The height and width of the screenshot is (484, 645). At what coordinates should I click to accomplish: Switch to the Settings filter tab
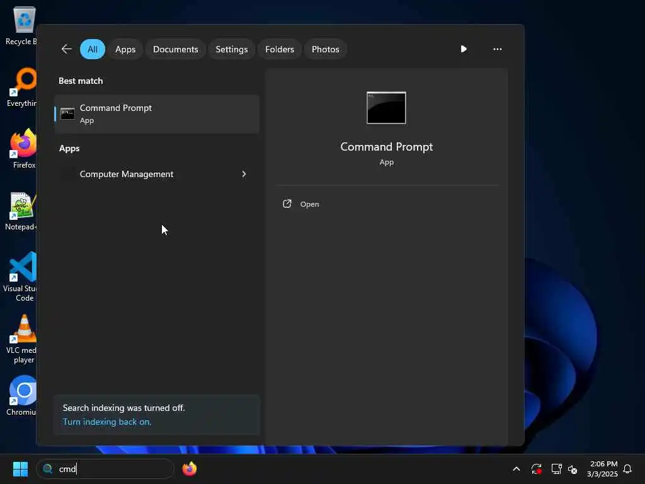click(232, 49)
